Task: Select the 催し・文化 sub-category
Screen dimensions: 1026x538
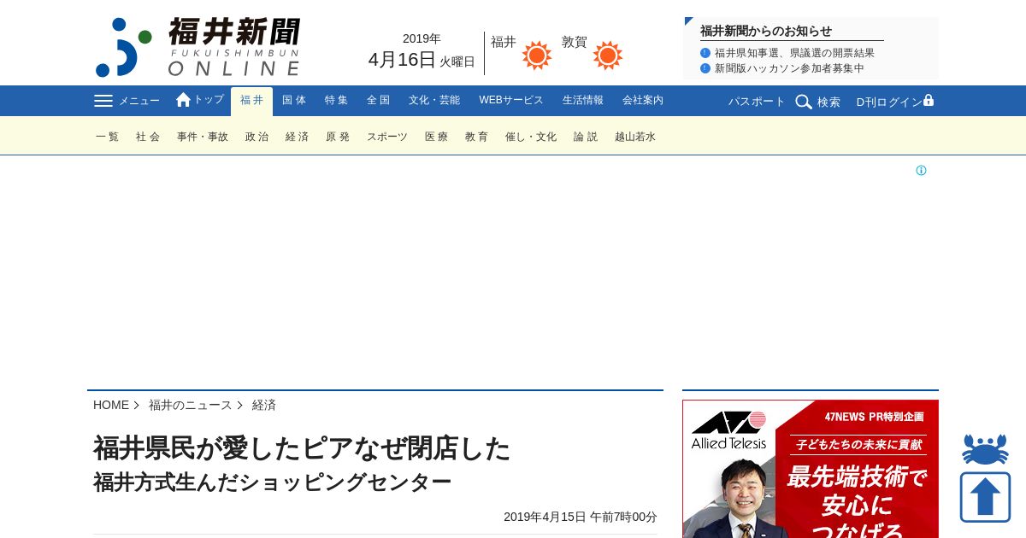Action: coord(531,137)
